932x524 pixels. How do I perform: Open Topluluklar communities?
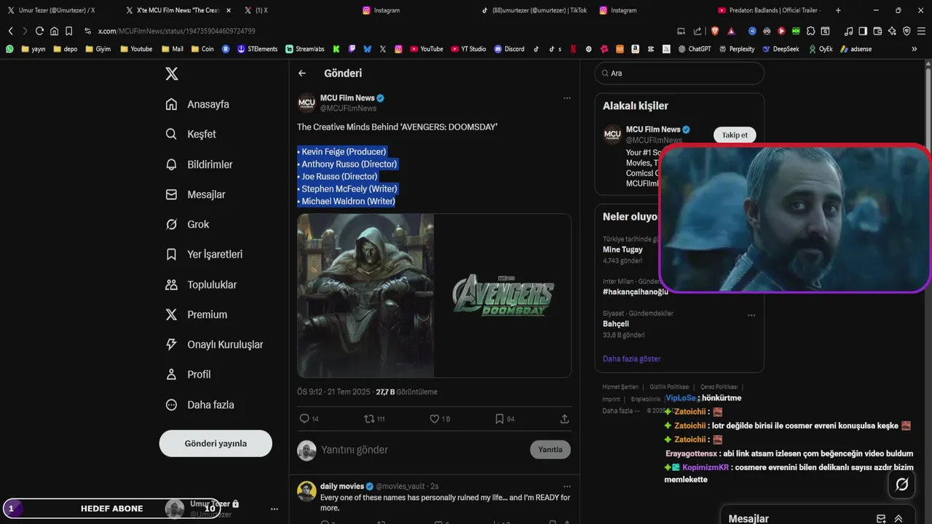[201, 285]
